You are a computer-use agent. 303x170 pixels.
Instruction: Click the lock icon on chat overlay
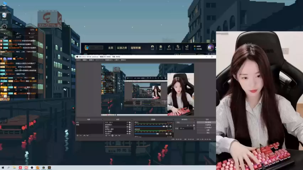click(36, 30)
